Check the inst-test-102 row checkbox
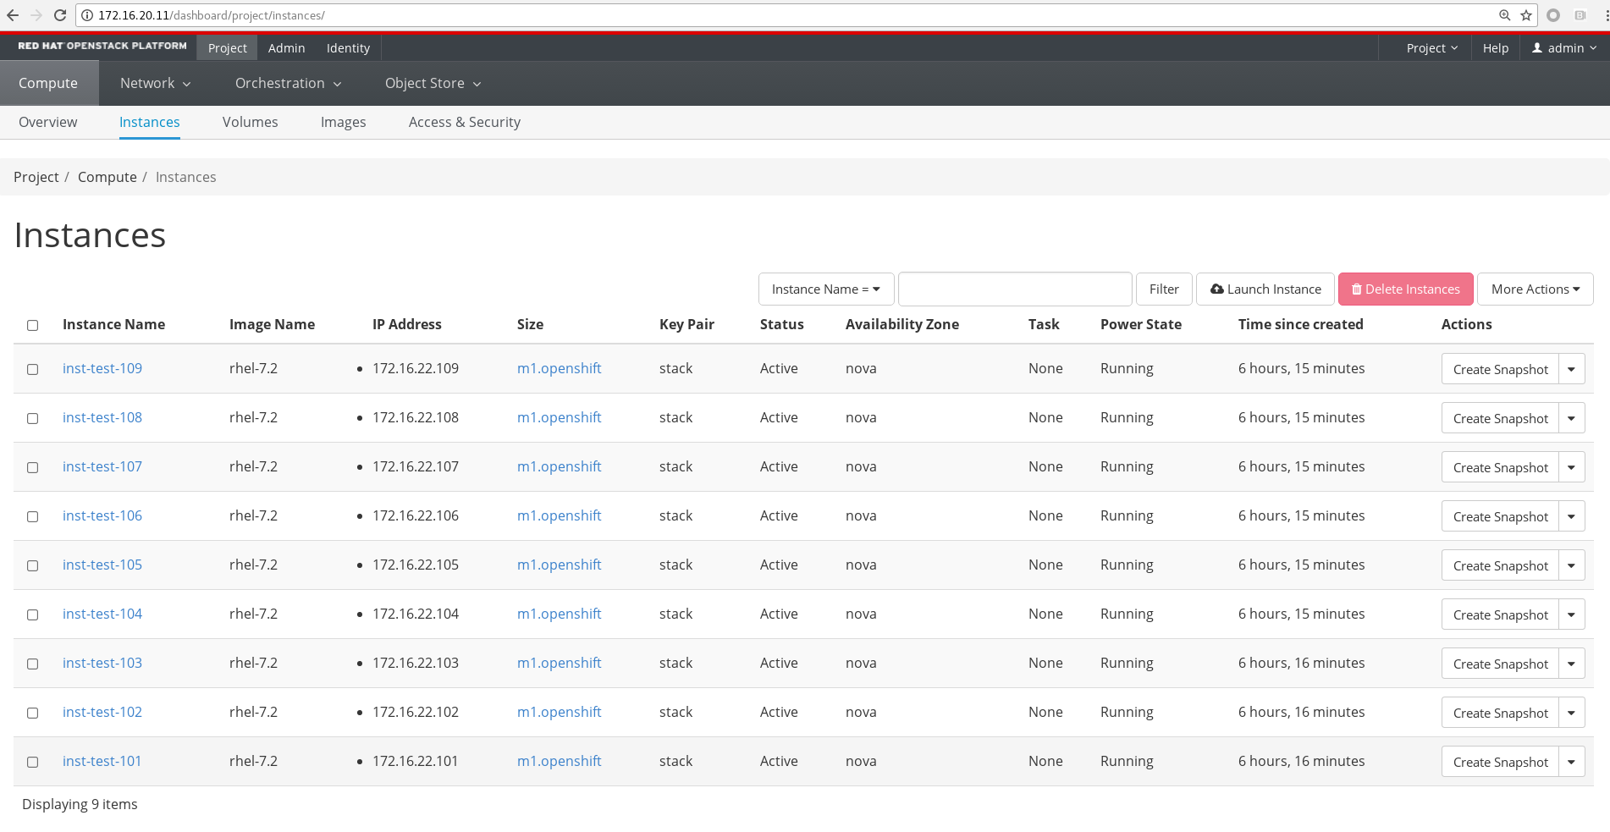 [32, 713]
